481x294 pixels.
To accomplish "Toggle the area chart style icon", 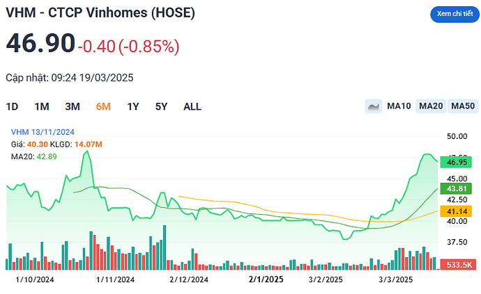I will click(374, 106).
